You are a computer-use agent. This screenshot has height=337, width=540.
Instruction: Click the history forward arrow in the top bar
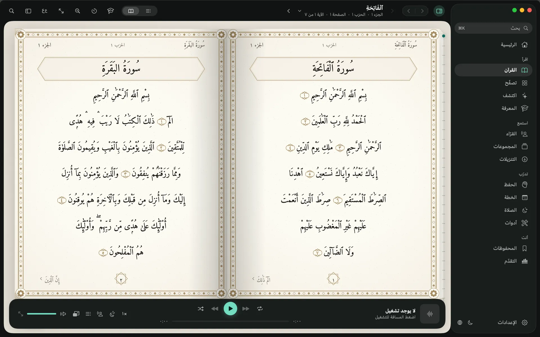point(422,11)
